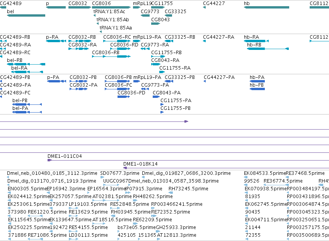Select the CG11755-PB protein label
The width and height of the screenshot is (329, 241).
click(176, 108)
